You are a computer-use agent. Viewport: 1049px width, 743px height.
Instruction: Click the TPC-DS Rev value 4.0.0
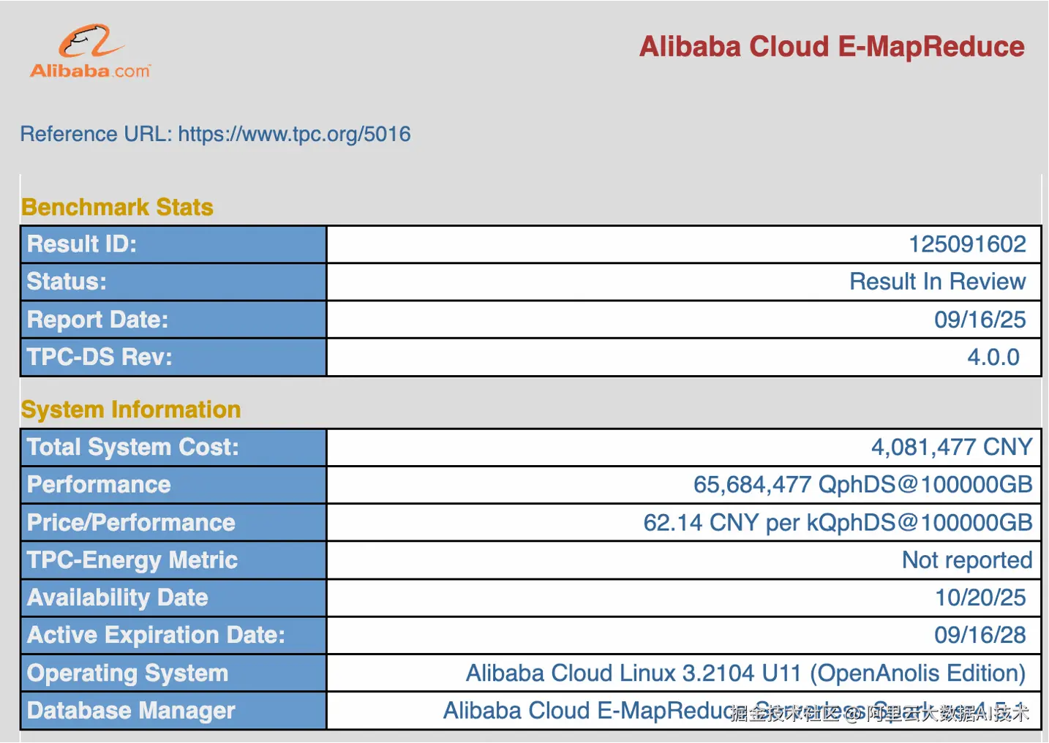coord(993,357)
